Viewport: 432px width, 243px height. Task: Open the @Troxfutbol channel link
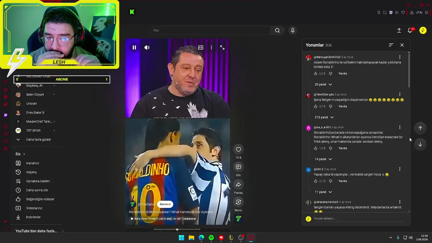click(146, 204)
